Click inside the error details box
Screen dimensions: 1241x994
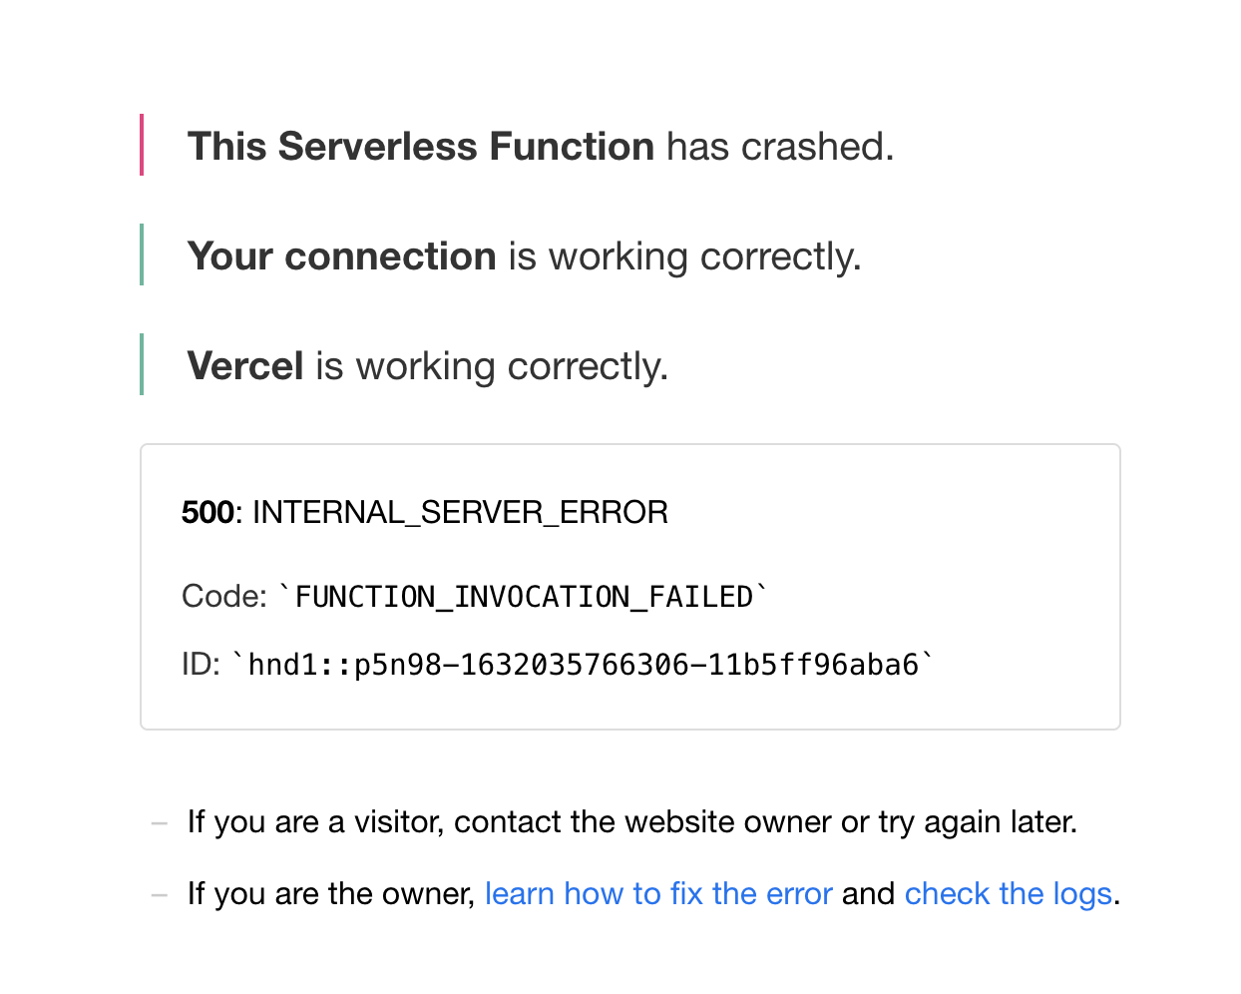click(630, 587)
